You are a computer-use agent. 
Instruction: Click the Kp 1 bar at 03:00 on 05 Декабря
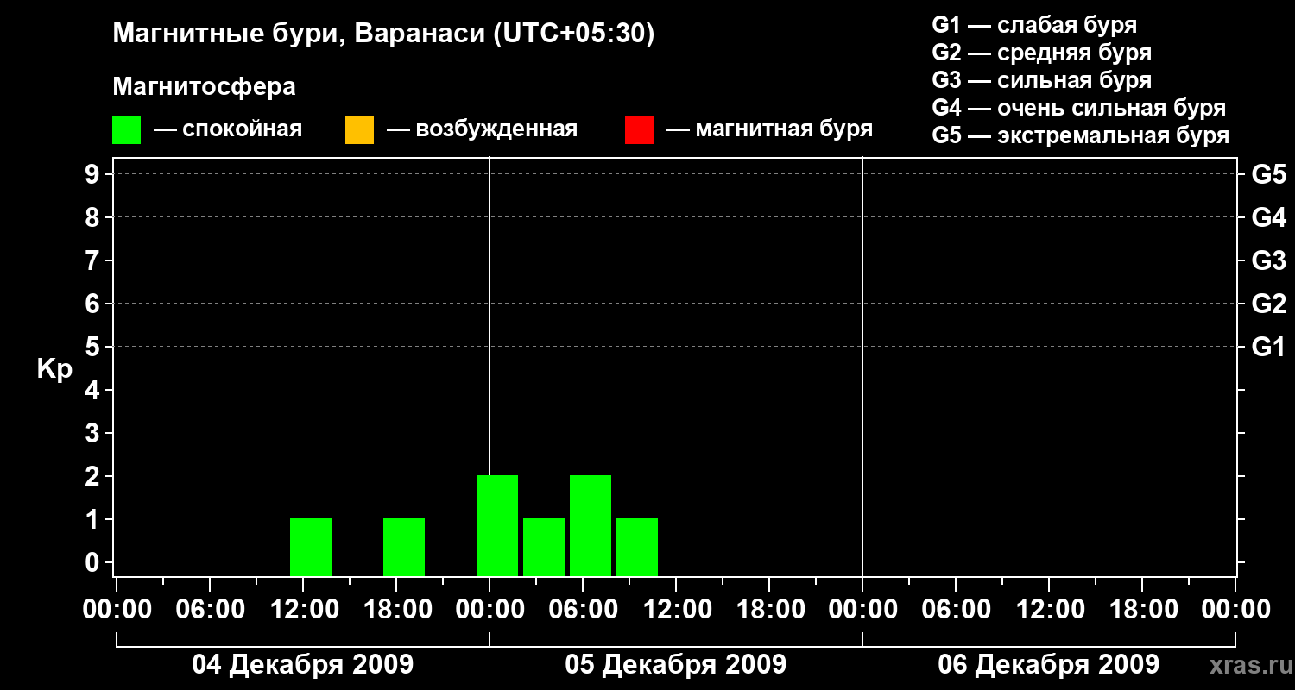point(544,547)
